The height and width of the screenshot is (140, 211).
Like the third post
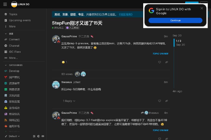[160, 138]
